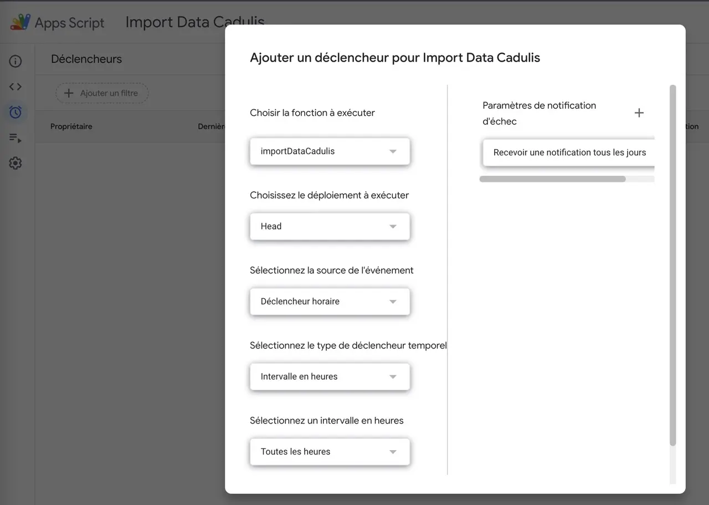Image resolution: width=709 pixels, height=505 pixels.
Task: Click the Apps Script title text
Action: click(69, 23)
